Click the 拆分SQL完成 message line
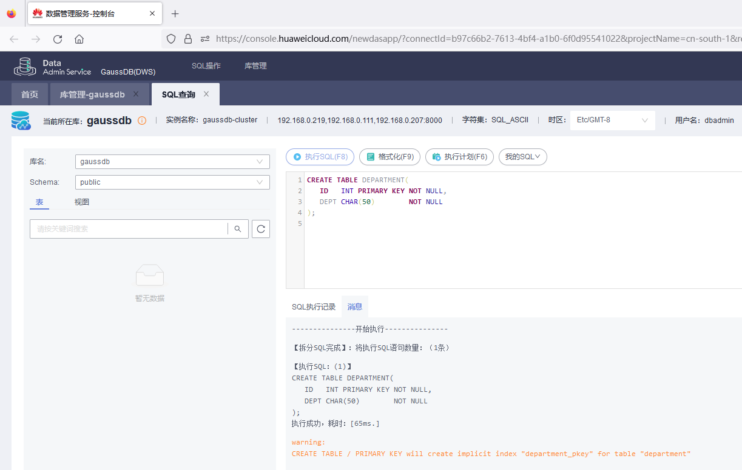 371,348
